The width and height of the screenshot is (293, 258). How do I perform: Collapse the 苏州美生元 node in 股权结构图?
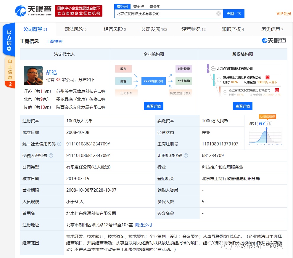219,80
